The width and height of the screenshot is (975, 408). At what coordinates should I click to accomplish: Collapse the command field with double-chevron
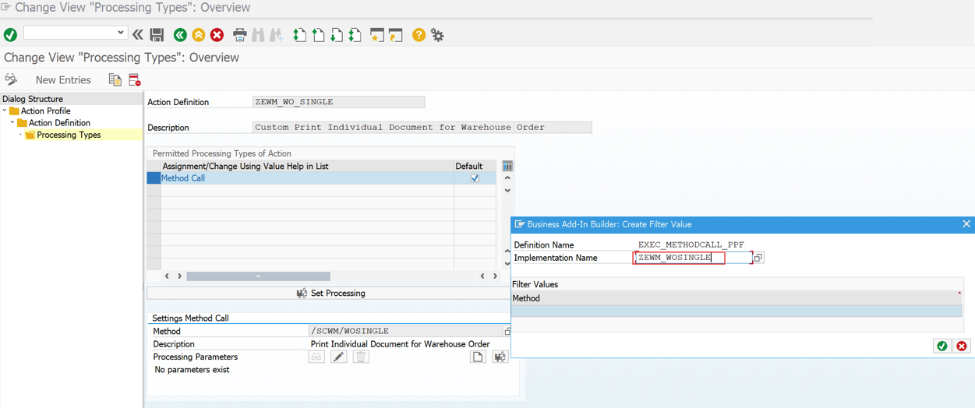point(138,35)
